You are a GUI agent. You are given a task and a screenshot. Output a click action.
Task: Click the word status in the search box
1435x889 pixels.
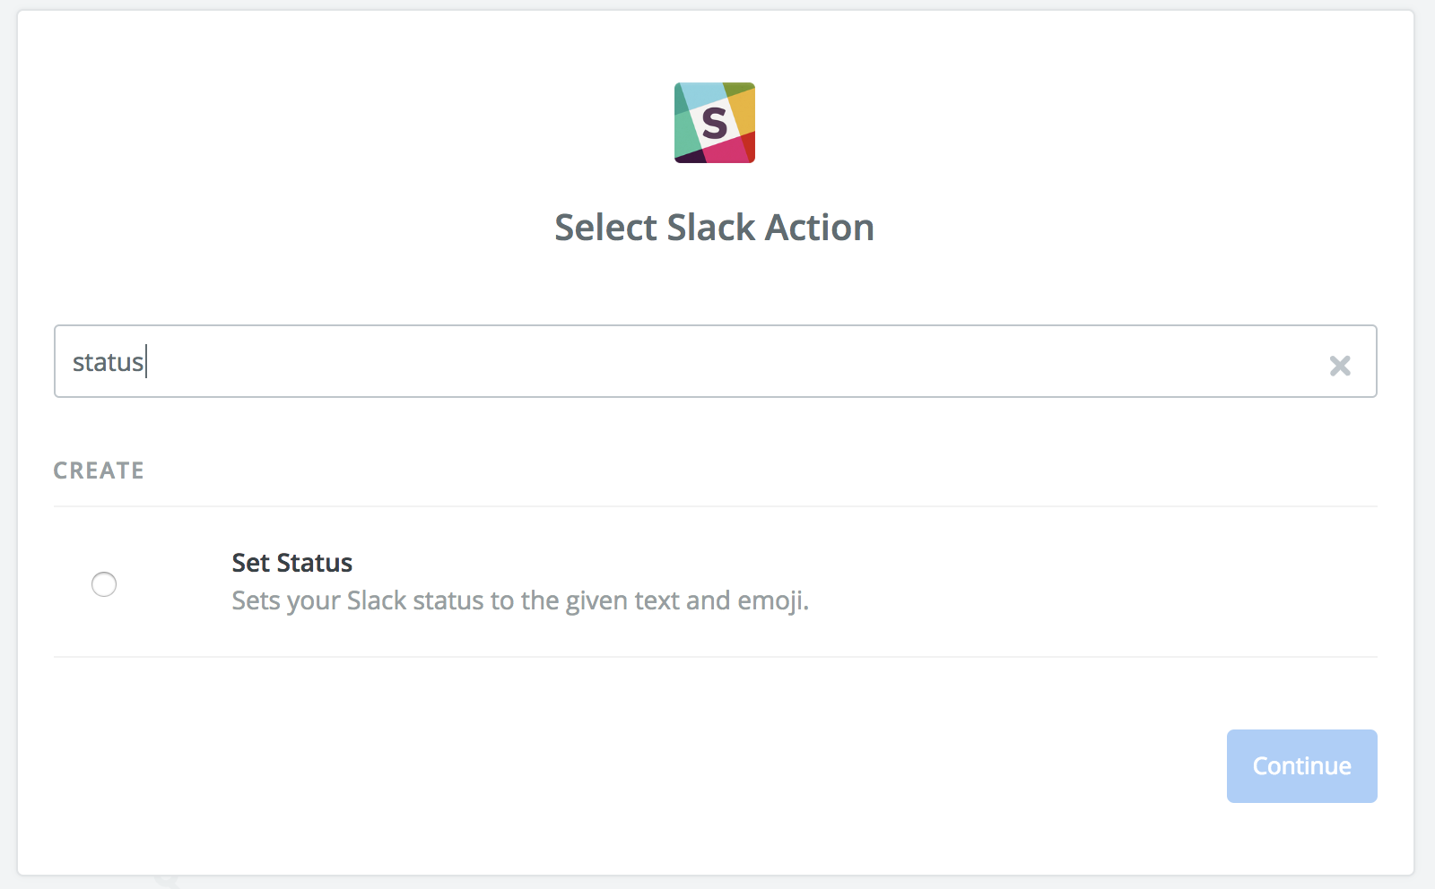pyautogui.click(x=108, y=362)
